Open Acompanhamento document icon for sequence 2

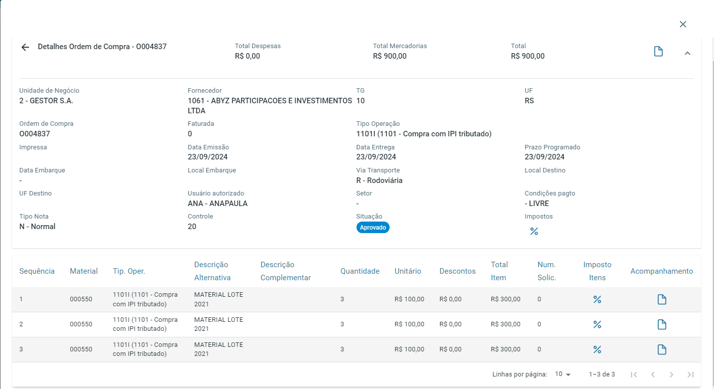tap(662, 325)
